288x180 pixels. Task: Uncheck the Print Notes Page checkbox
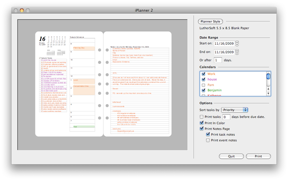tap(202, 129)
